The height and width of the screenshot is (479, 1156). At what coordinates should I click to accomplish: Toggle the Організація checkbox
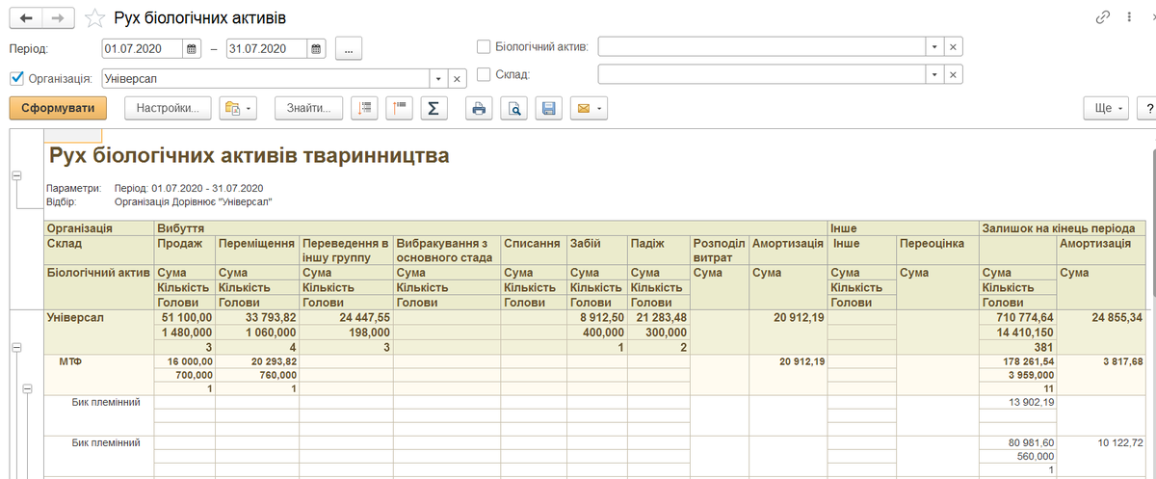tap(16, 78)
